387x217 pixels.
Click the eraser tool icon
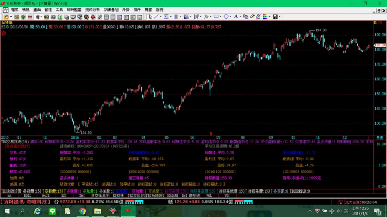point(252,17)
